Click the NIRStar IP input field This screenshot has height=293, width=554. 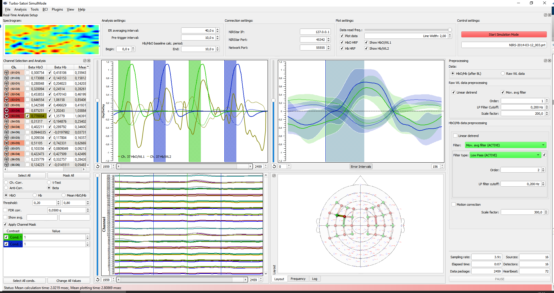pyautogui.click(x=315, y=32)
